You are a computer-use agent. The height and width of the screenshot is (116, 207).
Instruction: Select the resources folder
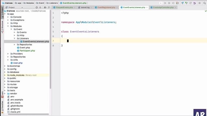coord(14,81)
